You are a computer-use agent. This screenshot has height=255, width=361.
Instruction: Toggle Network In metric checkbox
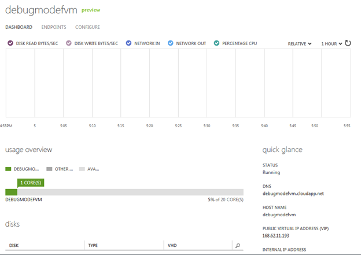coord(128,43)
